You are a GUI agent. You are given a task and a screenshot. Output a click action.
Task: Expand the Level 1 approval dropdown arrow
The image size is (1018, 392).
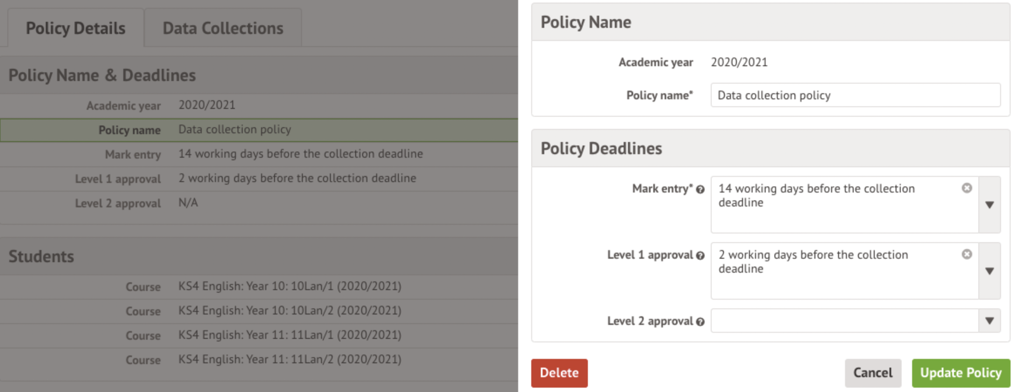(989, 271)
